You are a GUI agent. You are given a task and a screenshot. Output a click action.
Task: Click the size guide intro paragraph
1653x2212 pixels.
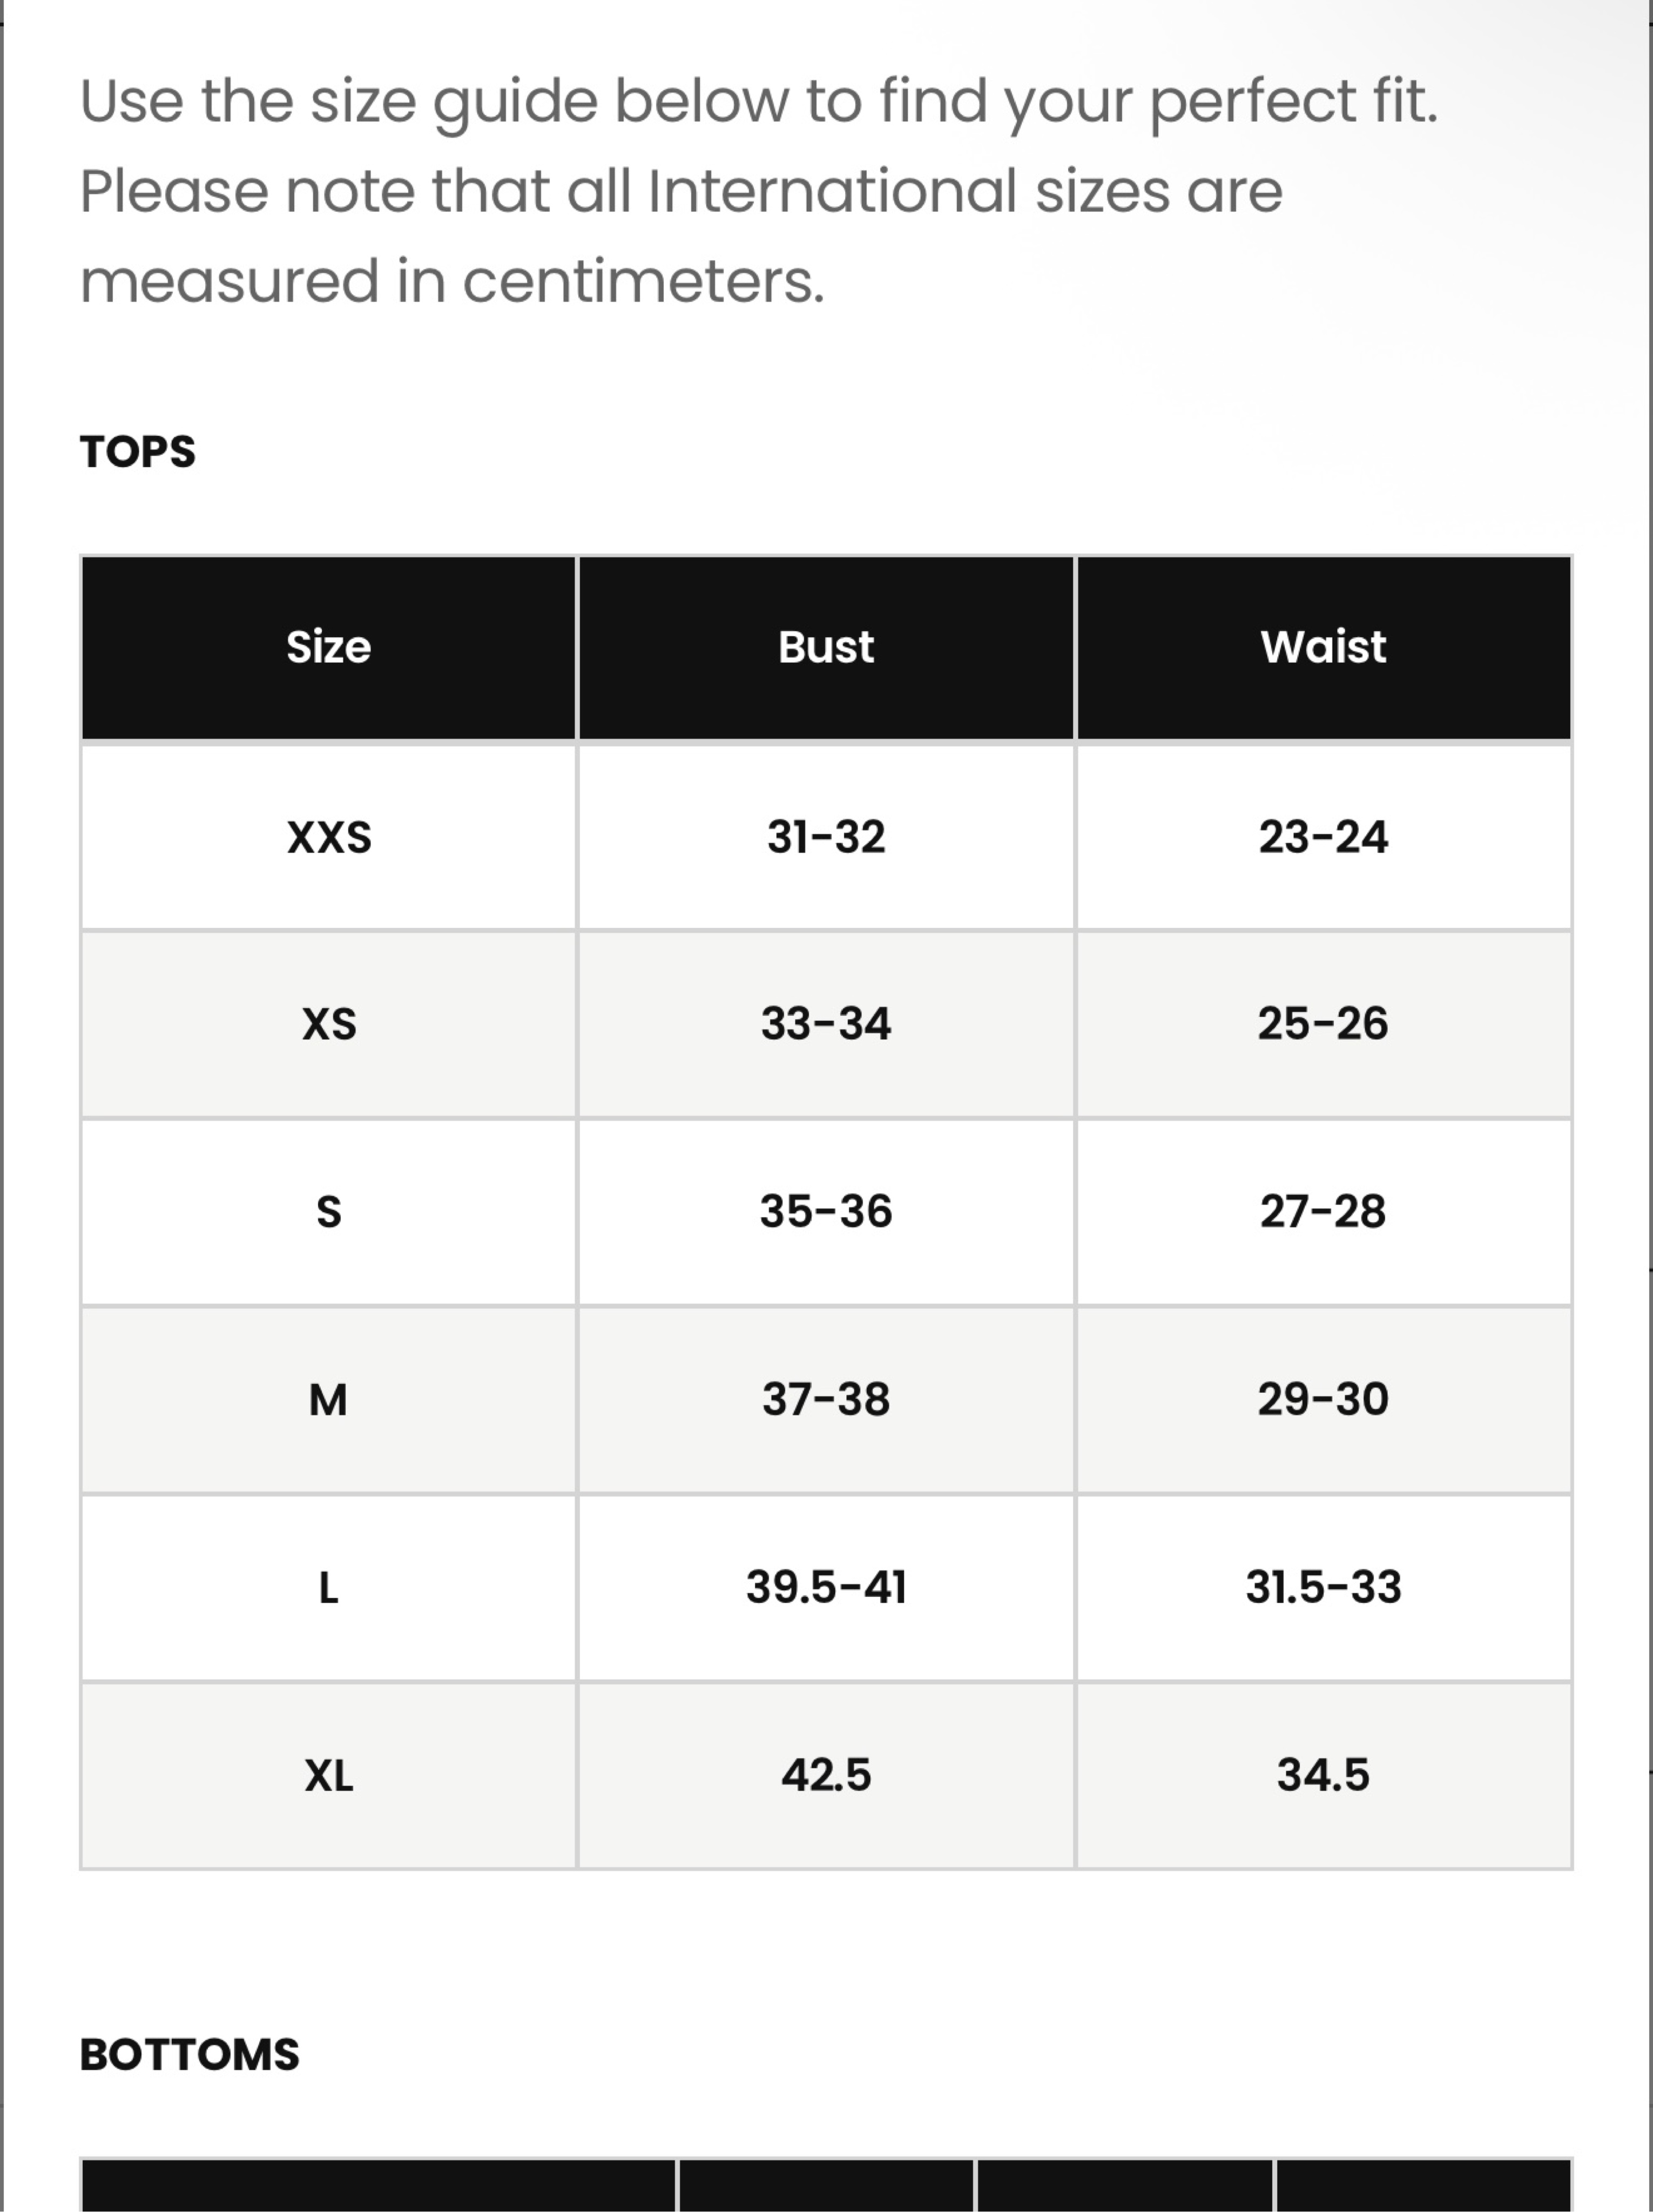(759, 191)
